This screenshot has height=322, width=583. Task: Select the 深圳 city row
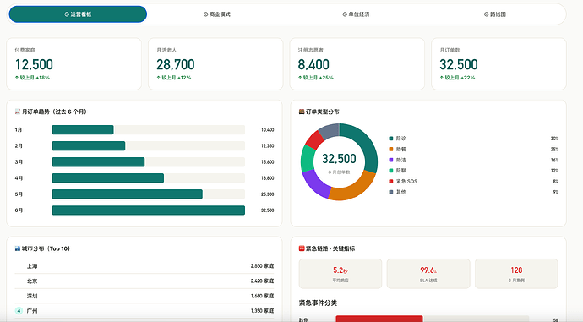144,296
